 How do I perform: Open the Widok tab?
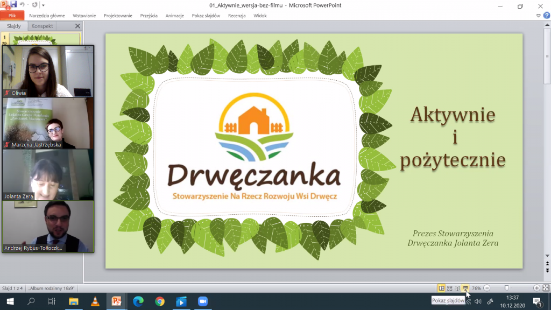click(260, 16)
